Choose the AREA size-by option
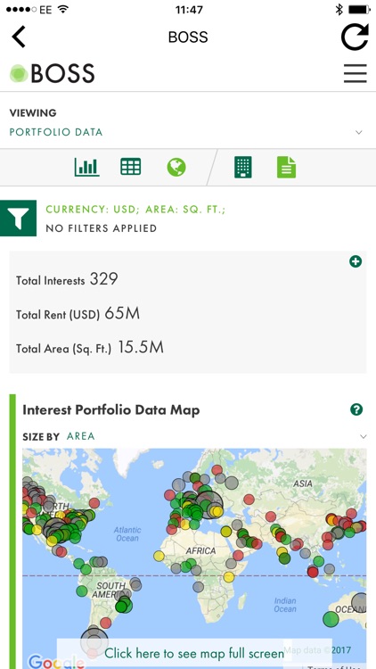Image resolution: width=376 pixels, height=669 pixels. click(81, 436)
